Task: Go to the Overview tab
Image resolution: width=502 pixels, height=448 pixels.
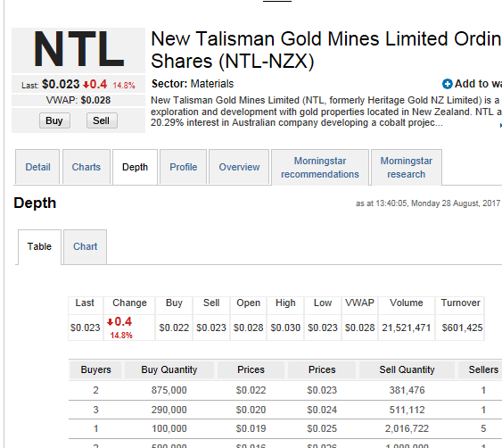Action: (239, 167)
